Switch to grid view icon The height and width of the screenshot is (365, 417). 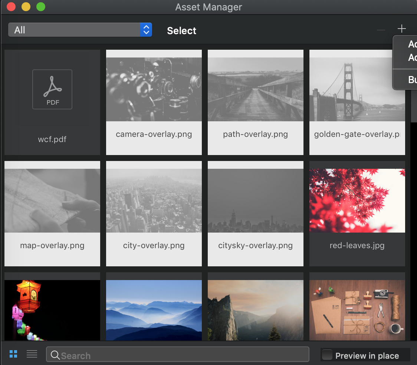(x=13, y=354)
